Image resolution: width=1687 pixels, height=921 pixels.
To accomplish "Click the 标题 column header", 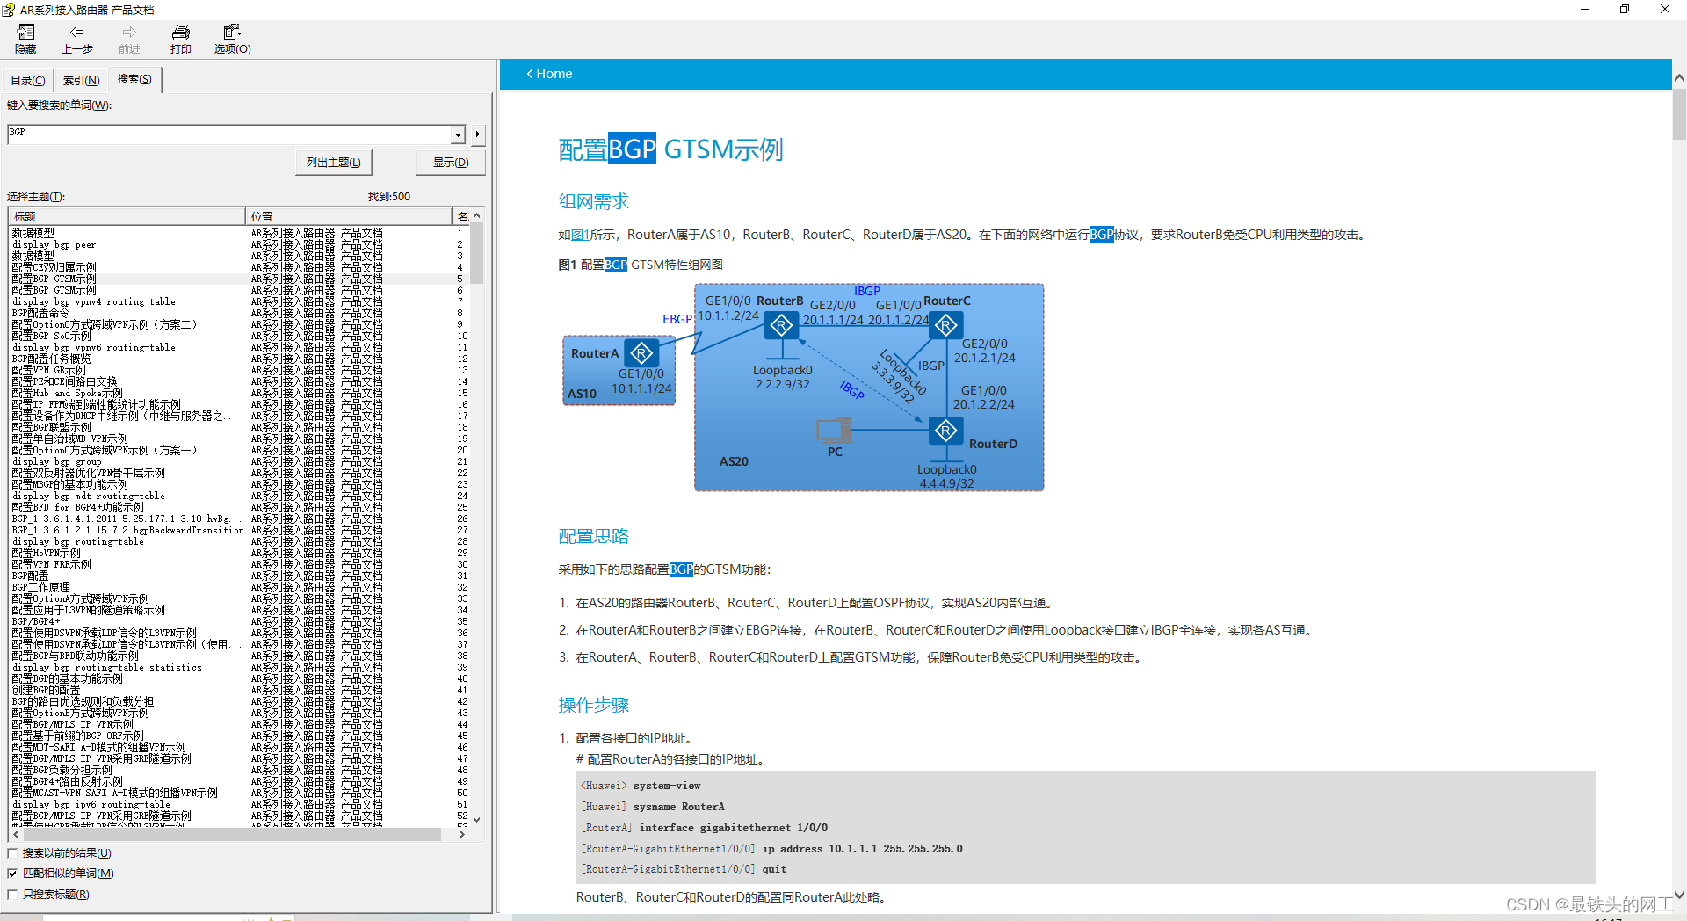I will point(127,216).
